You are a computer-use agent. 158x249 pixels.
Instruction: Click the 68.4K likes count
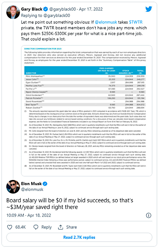[x=21, y=227]
